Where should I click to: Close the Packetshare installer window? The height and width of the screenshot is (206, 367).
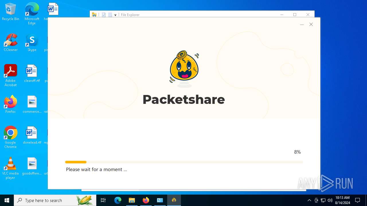click(x=311, y=25)
